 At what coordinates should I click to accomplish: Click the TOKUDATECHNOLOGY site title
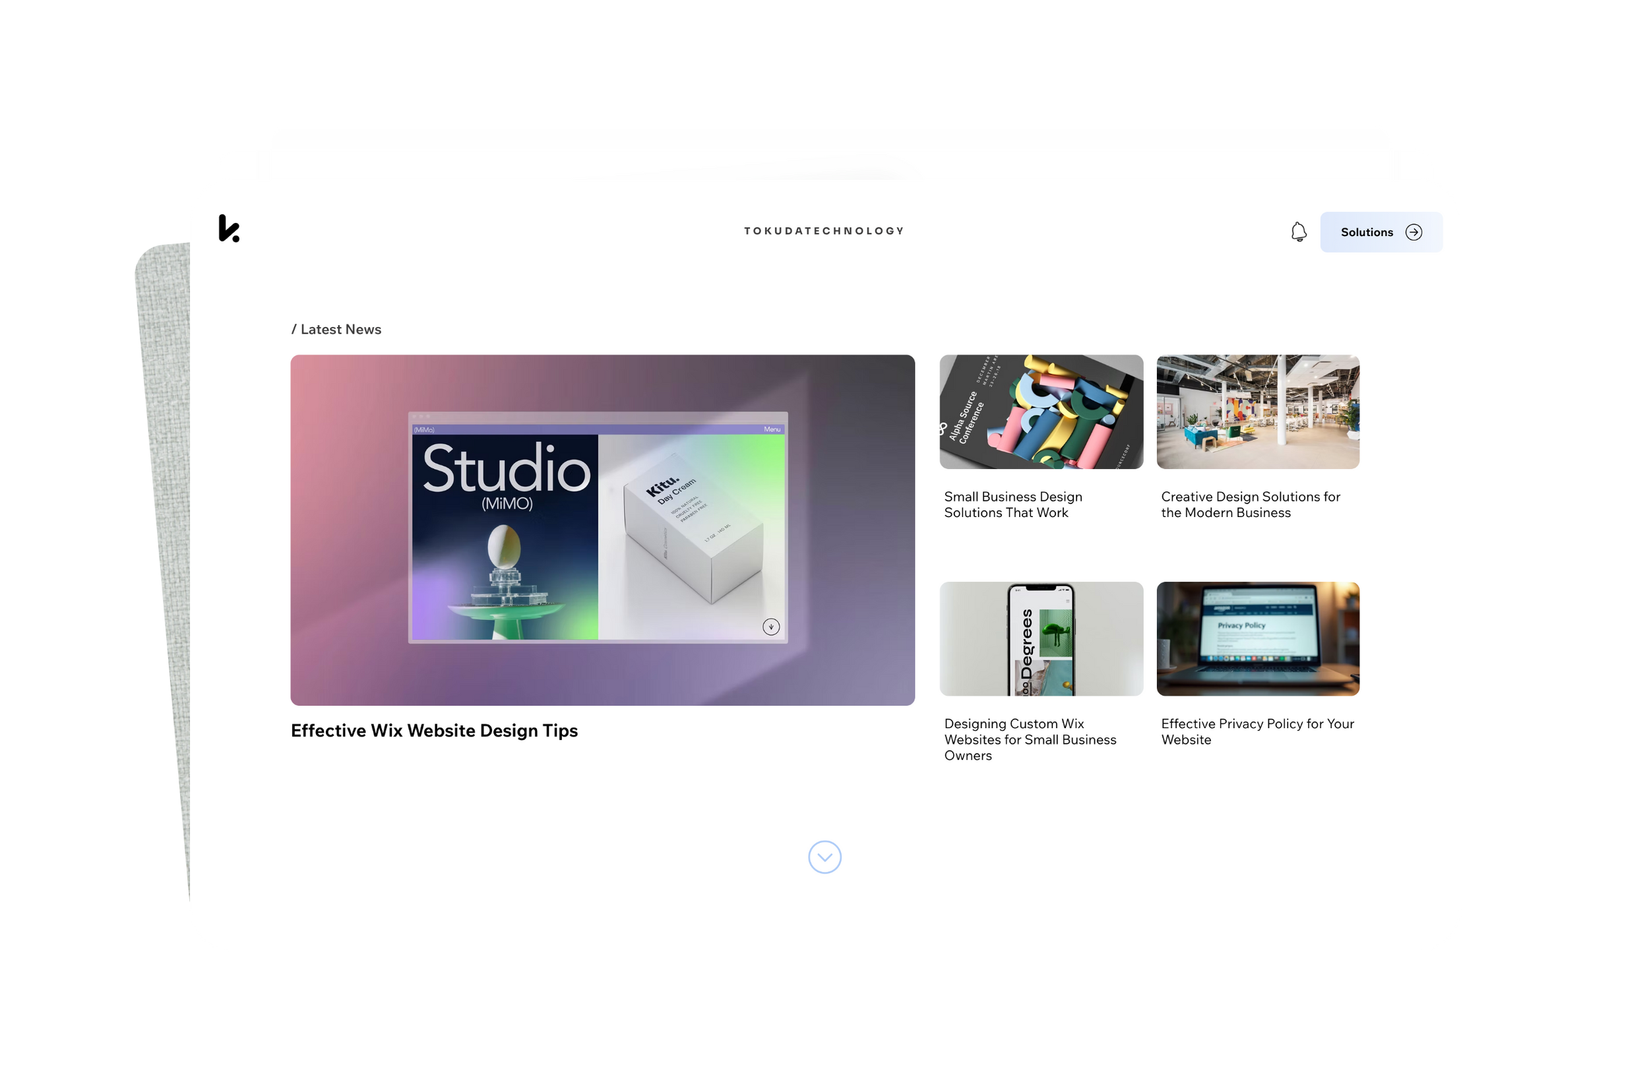point(824,231)
